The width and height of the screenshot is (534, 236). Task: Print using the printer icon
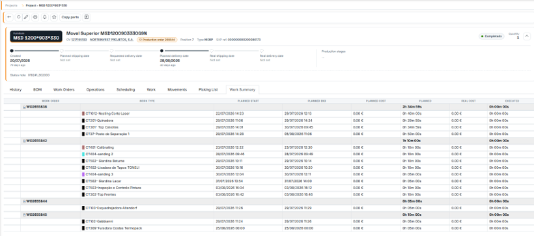(x=35, y=17)
